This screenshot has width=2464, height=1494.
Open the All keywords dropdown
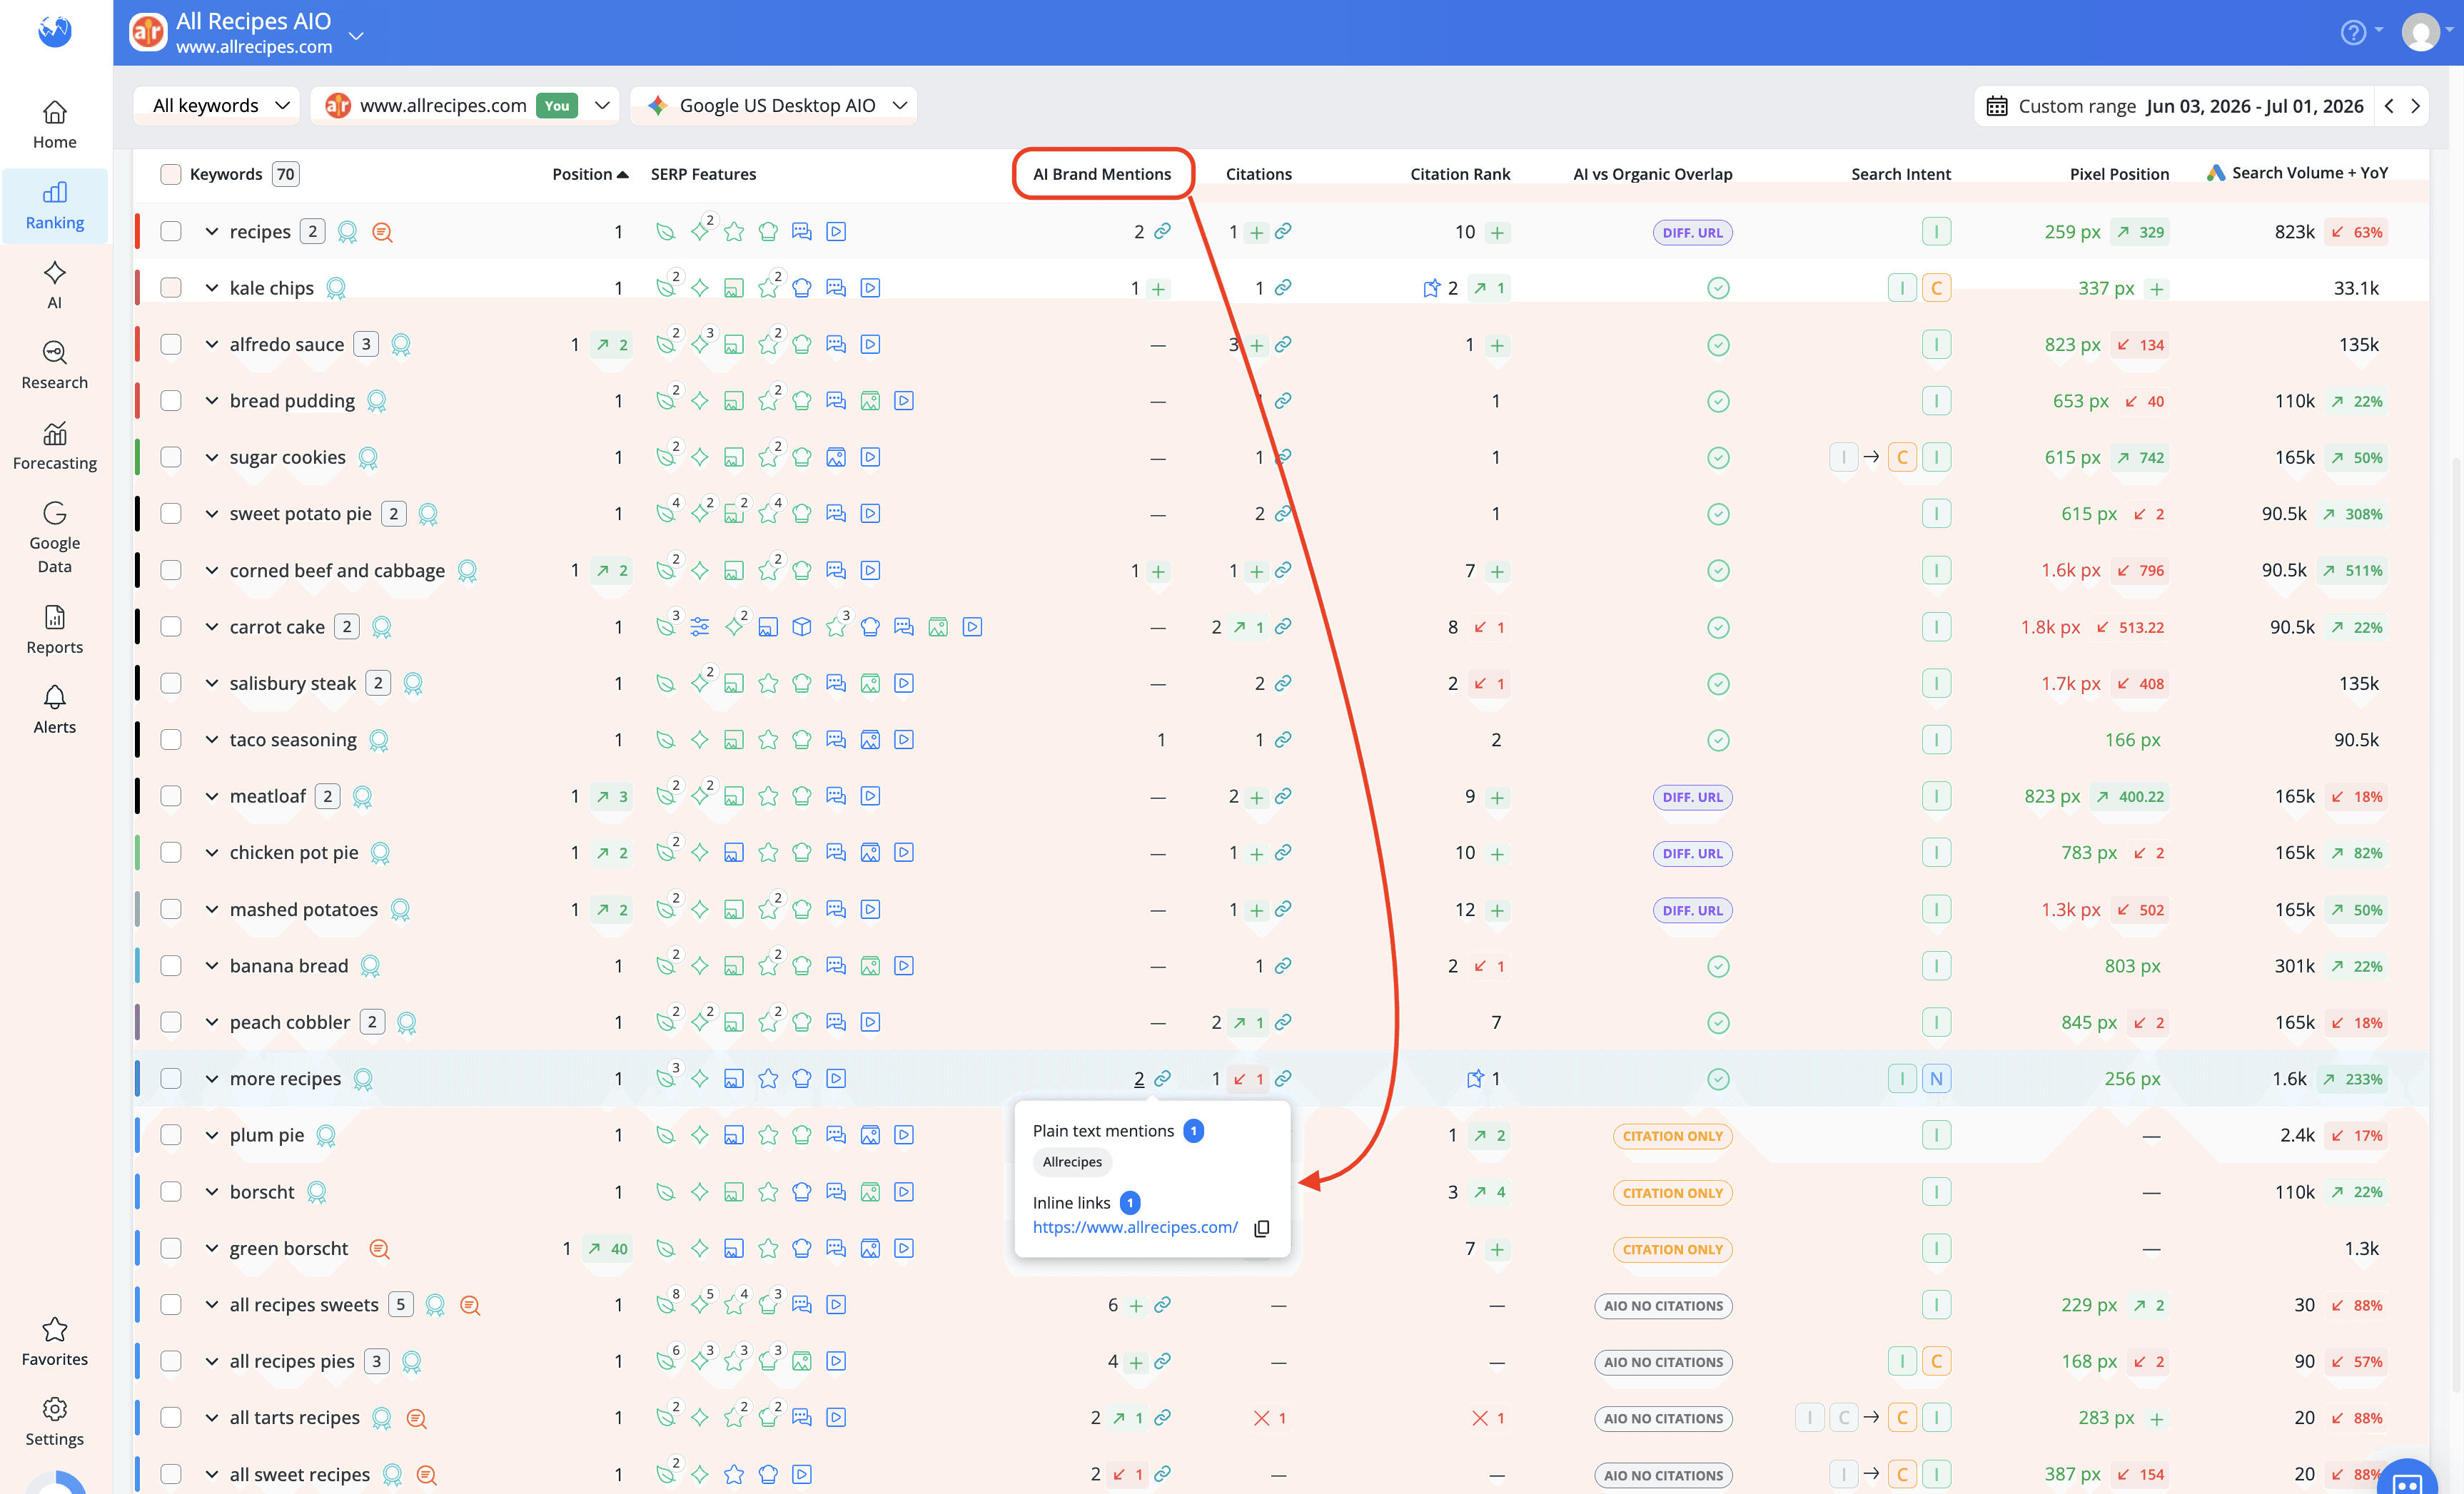(x=218, y=105)
